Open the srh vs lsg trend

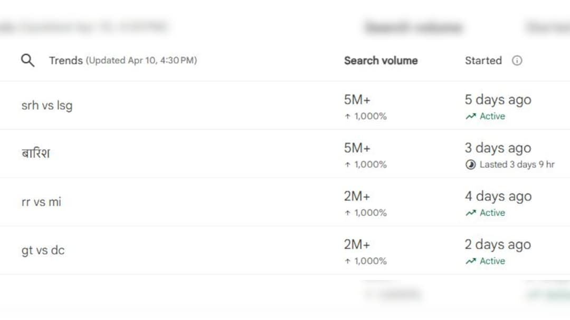tap(47, 105)
